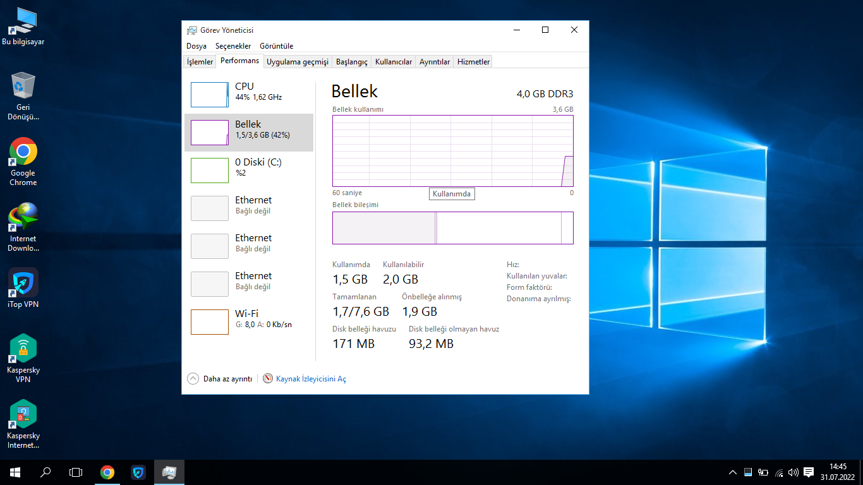Select the Kaspersky VPN desktop shortcut

pos(23,359)
